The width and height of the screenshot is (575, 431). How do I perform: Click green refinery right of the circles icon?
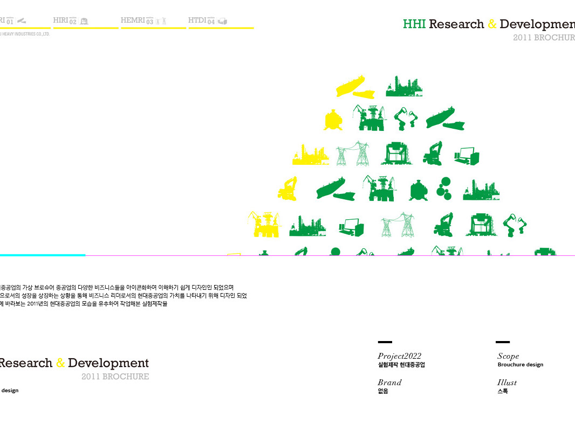[481, 190]
